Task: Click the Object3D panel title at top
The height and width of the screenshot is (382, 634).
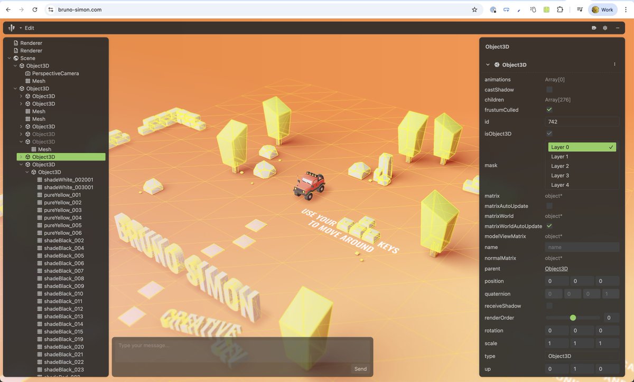Action: pyautogui.click(x=497, y=47)
